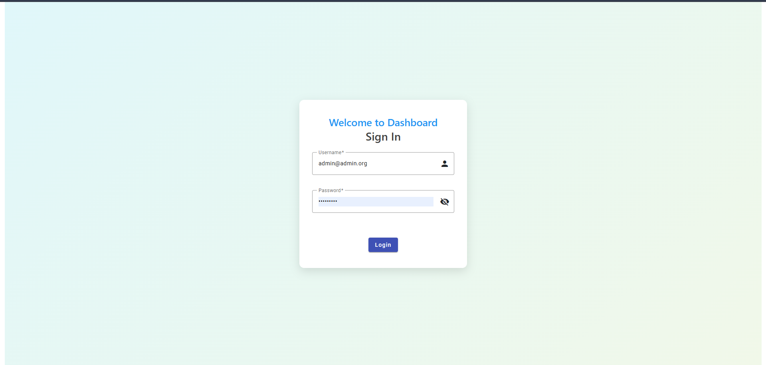Click the "Sign In" heading

pos(383,137)
